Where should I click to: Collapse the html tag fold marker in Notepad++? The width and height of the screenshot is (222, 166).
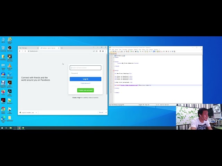[114, 57]
